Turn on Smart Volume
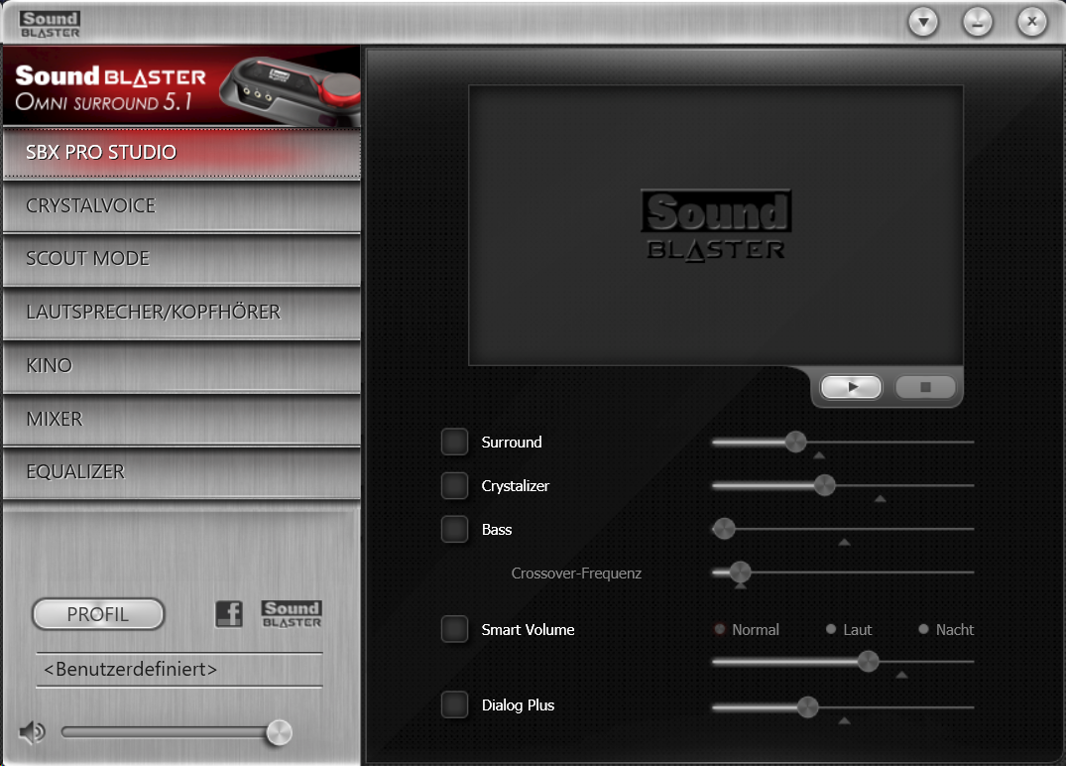 click(454, 629)
